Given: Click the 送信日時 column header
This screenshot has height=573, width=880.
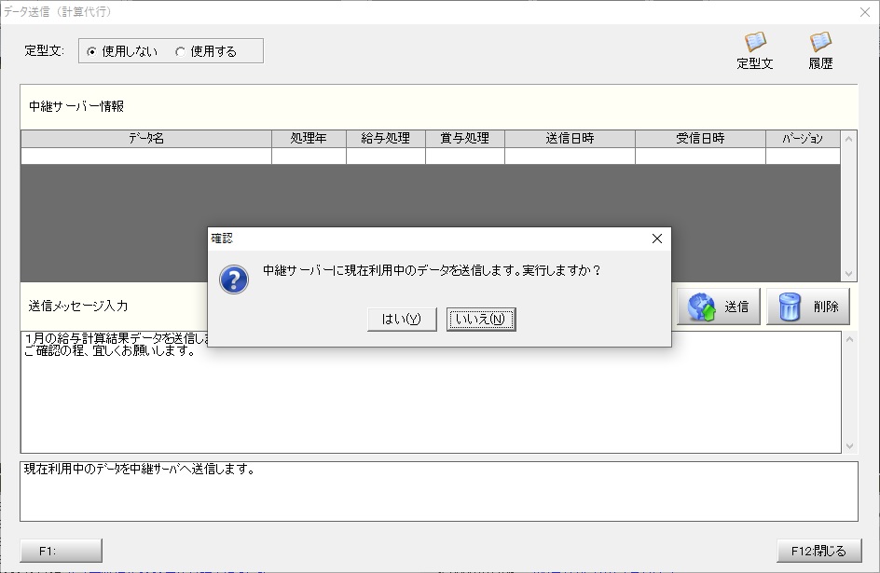Looking at the screenshot, I should pyautogui.click(x=570, y=139).
